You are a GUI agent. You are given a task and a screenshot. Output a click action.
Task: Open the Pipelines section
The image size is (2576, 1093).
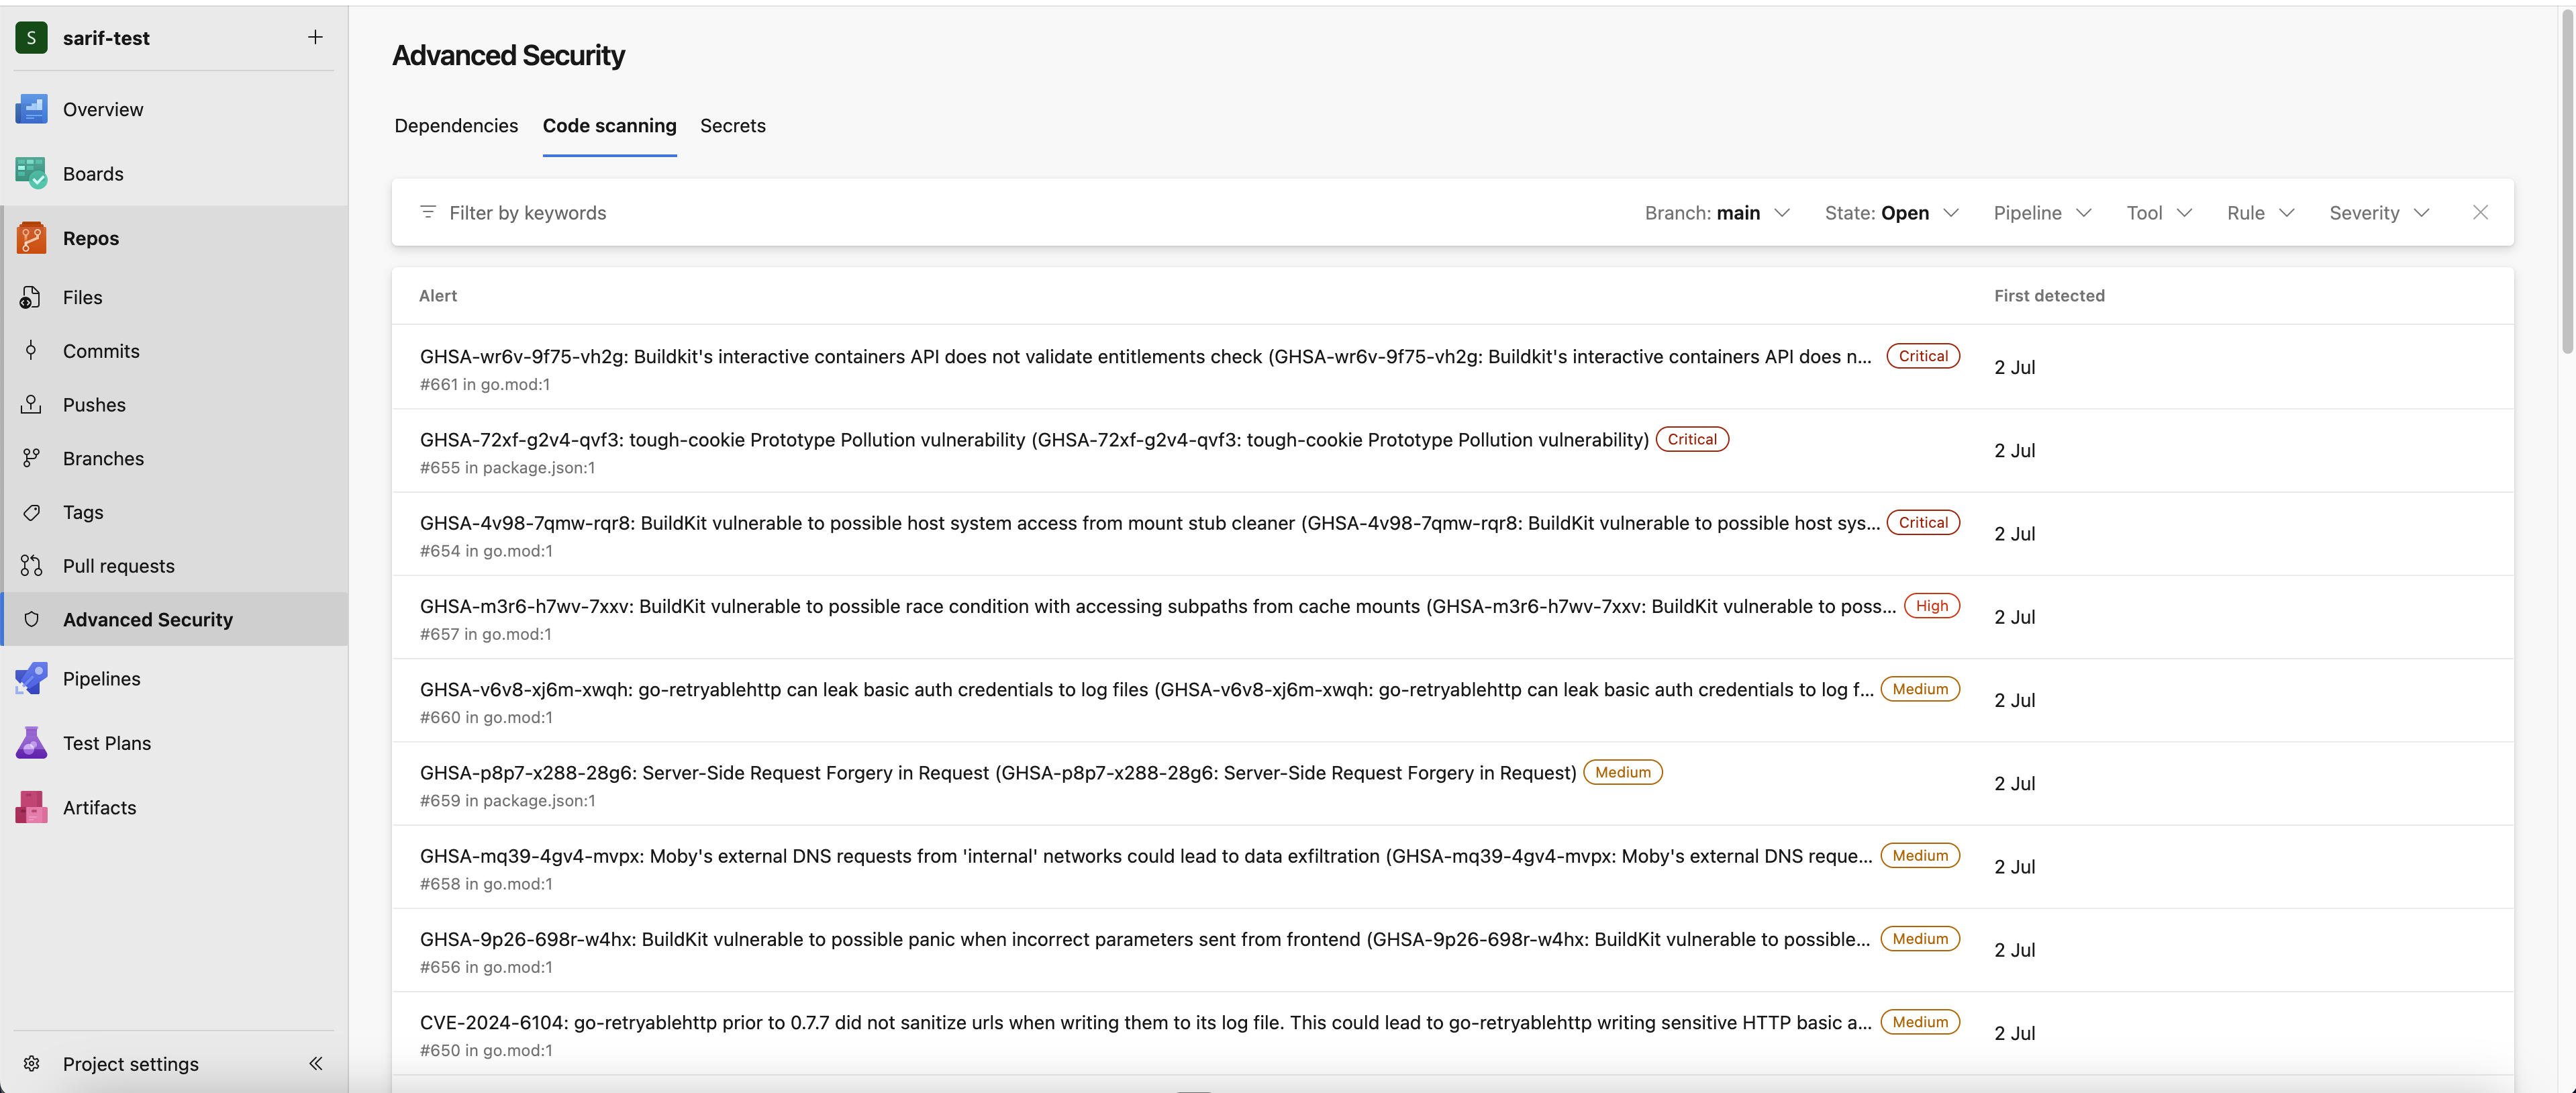click(x=101, y=678)
